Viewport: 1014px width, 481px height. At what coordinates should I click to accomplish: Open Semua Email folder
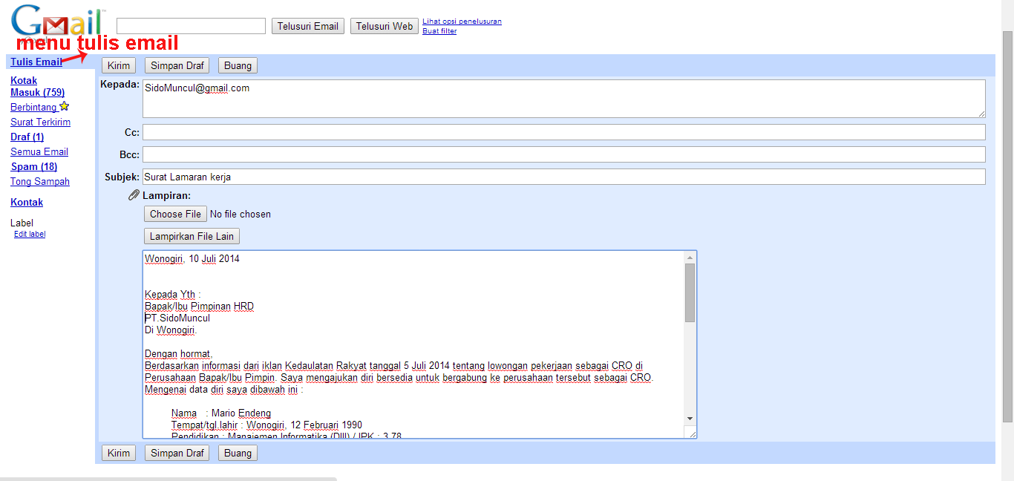coord(39,151)
